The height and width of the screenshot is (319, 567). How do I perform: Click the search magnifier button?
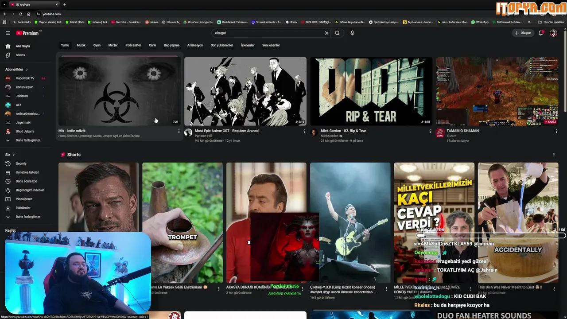[338, 33]
